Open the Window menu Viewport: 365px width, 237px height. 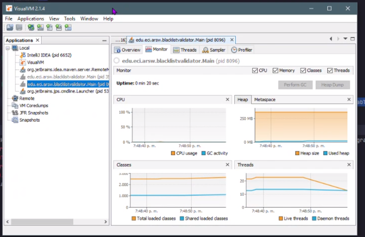click(x=89, y=19)
